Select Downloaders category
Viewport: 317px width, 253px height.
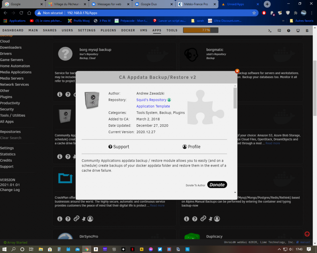[x=11, y=47]
